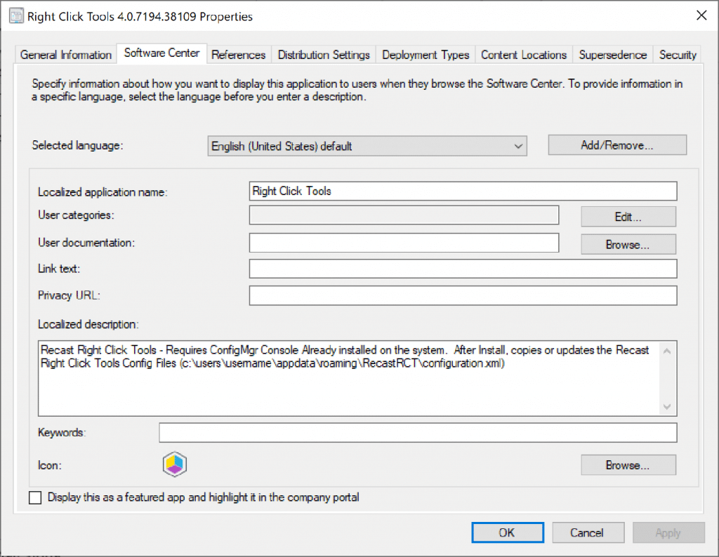Open the References tab
719x557 pixels.
(239, 54)
